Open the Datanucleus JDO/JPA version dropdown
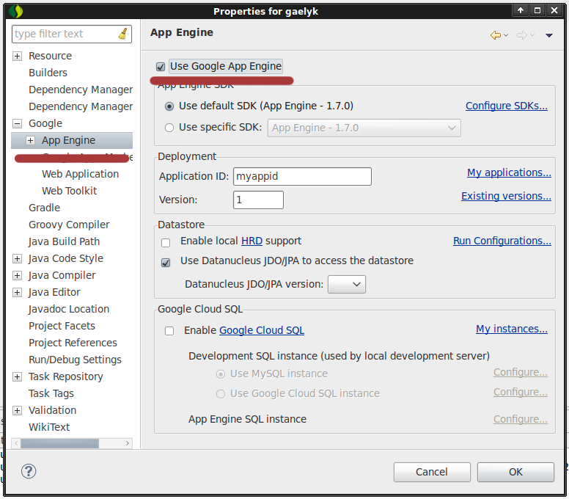Viewport: 569px width, 499px height. 347,285
